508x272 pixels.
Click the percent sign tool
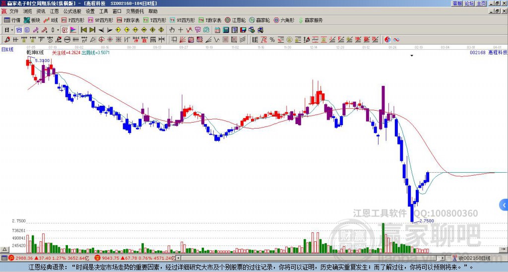tap(272, 40)
